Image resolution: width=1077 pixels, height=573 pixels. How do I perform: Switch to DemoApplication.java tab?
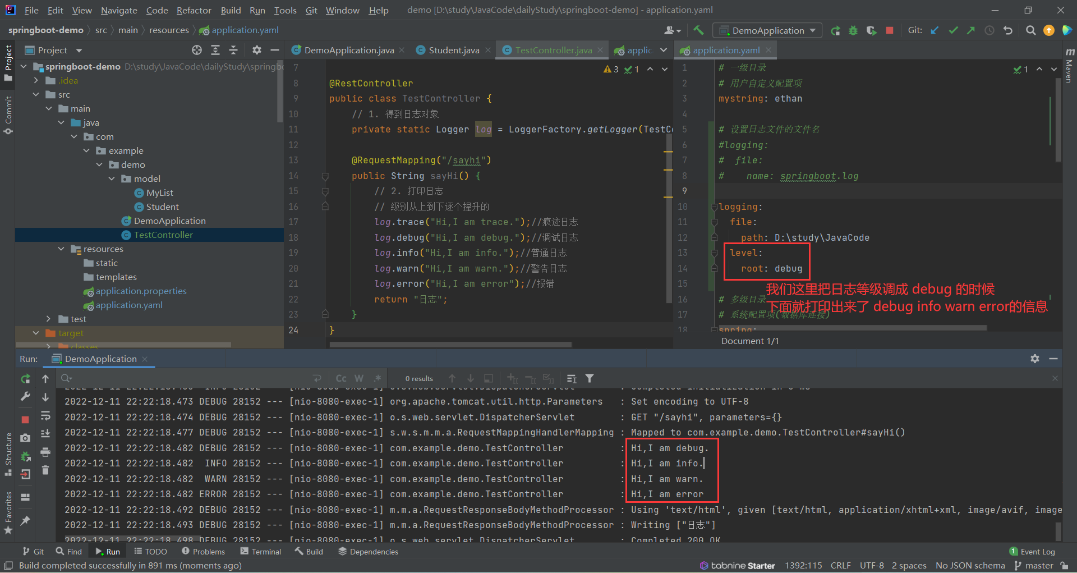click(348, 50)
